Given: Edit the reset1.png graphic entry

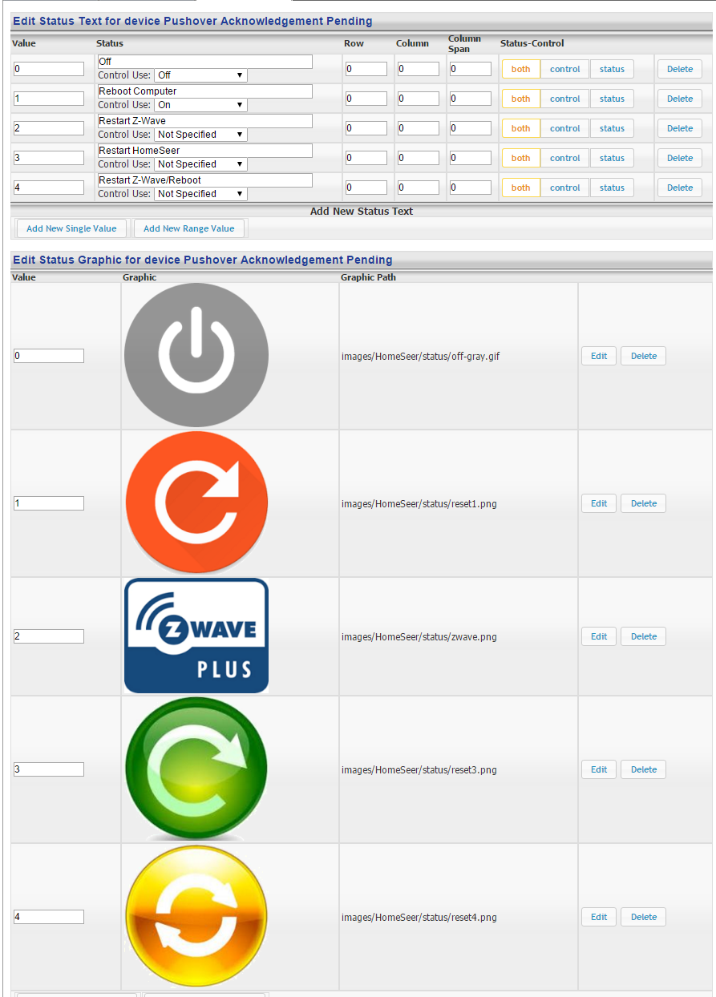Looking at the screenshot, I should click(599, 503).
